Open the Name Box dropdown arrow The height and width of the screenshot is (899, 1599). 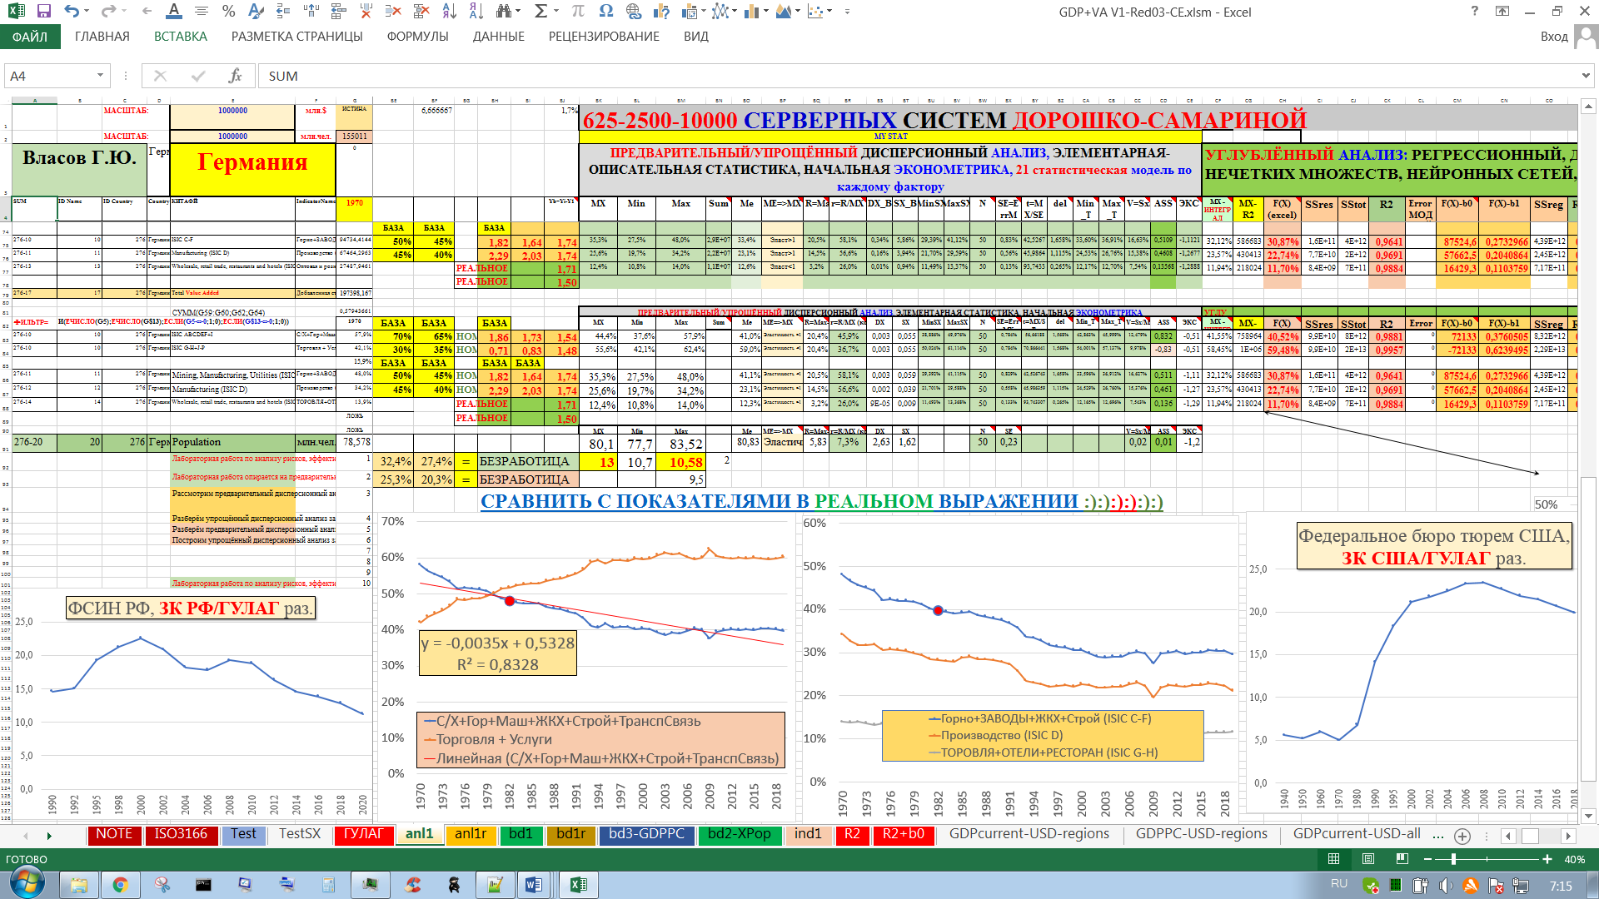[100, 76]
